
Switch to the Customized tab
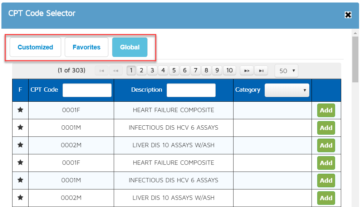point(35,47)
